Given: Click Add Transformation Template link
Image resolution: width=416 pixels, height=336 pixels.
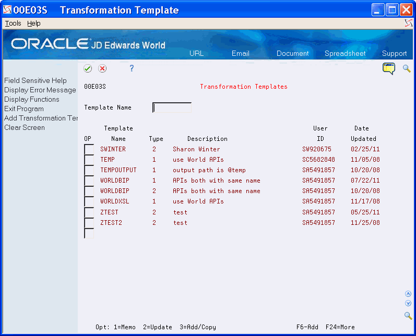Looking at the screenshot, I should [41, 118].
